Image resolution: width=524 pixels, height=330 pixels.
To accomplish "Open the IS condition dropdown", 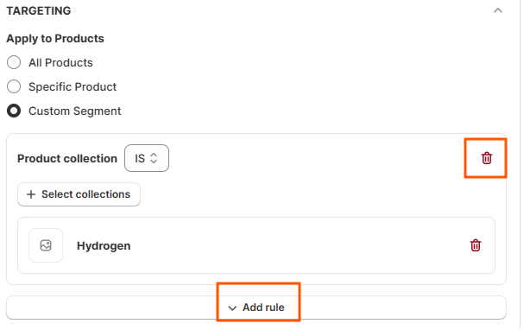I will pos(147,158).
